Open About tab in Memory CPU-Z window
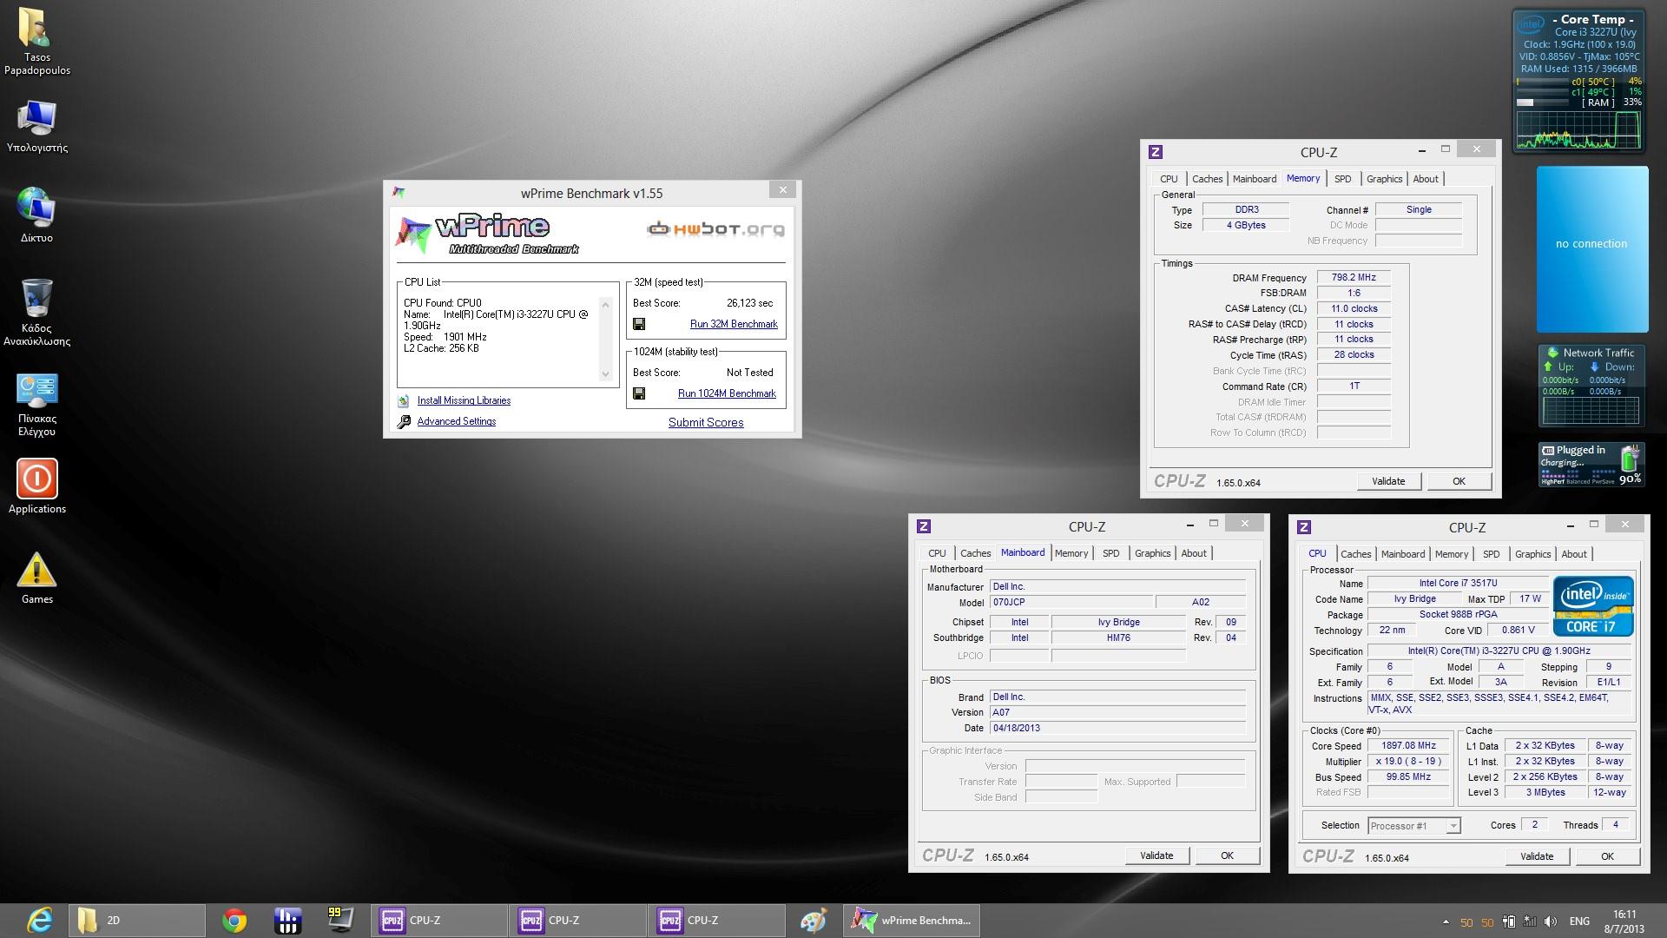 tap(1426, 179)
